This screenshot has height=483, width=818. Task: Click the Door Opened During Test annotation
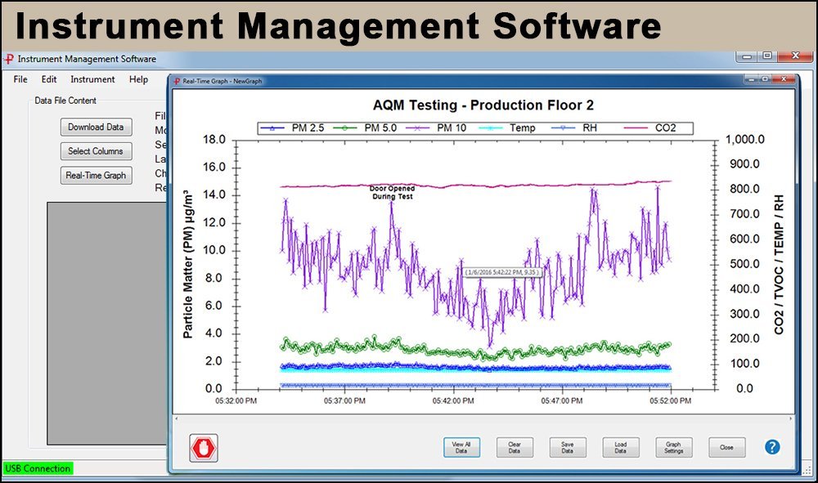[391, 191]
